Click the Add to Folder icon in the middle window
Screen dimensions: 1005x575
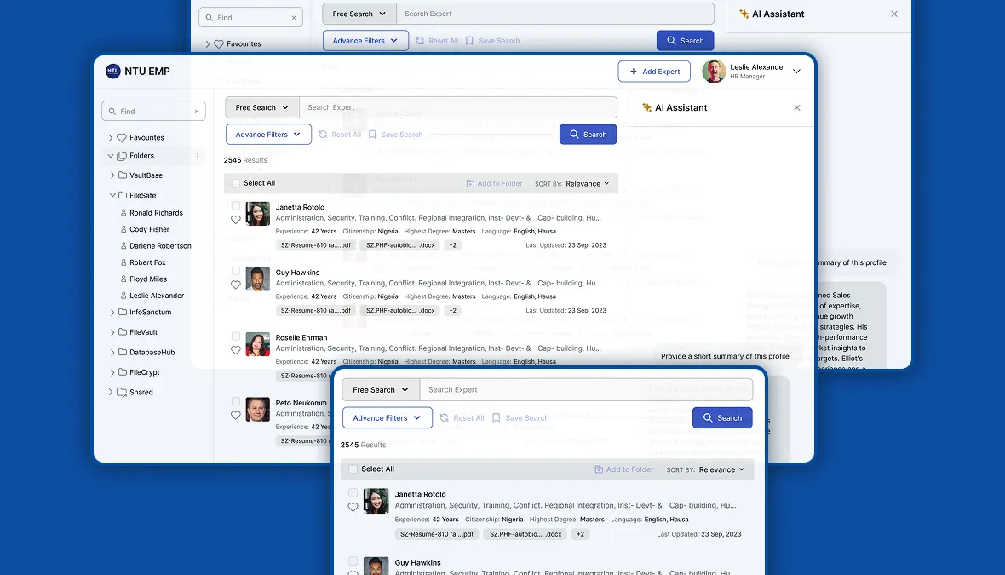point(470,183)
